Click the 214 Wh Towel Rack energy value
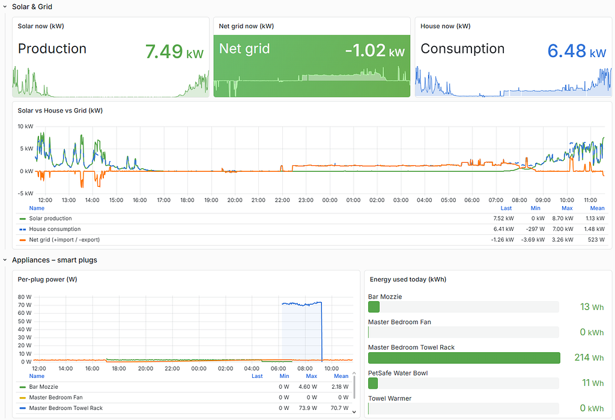The image size is (615, 420). (x=589, y=358)
